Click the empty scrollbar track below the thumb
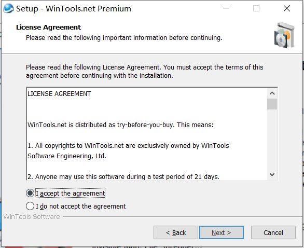 click(x=272, y=140)
